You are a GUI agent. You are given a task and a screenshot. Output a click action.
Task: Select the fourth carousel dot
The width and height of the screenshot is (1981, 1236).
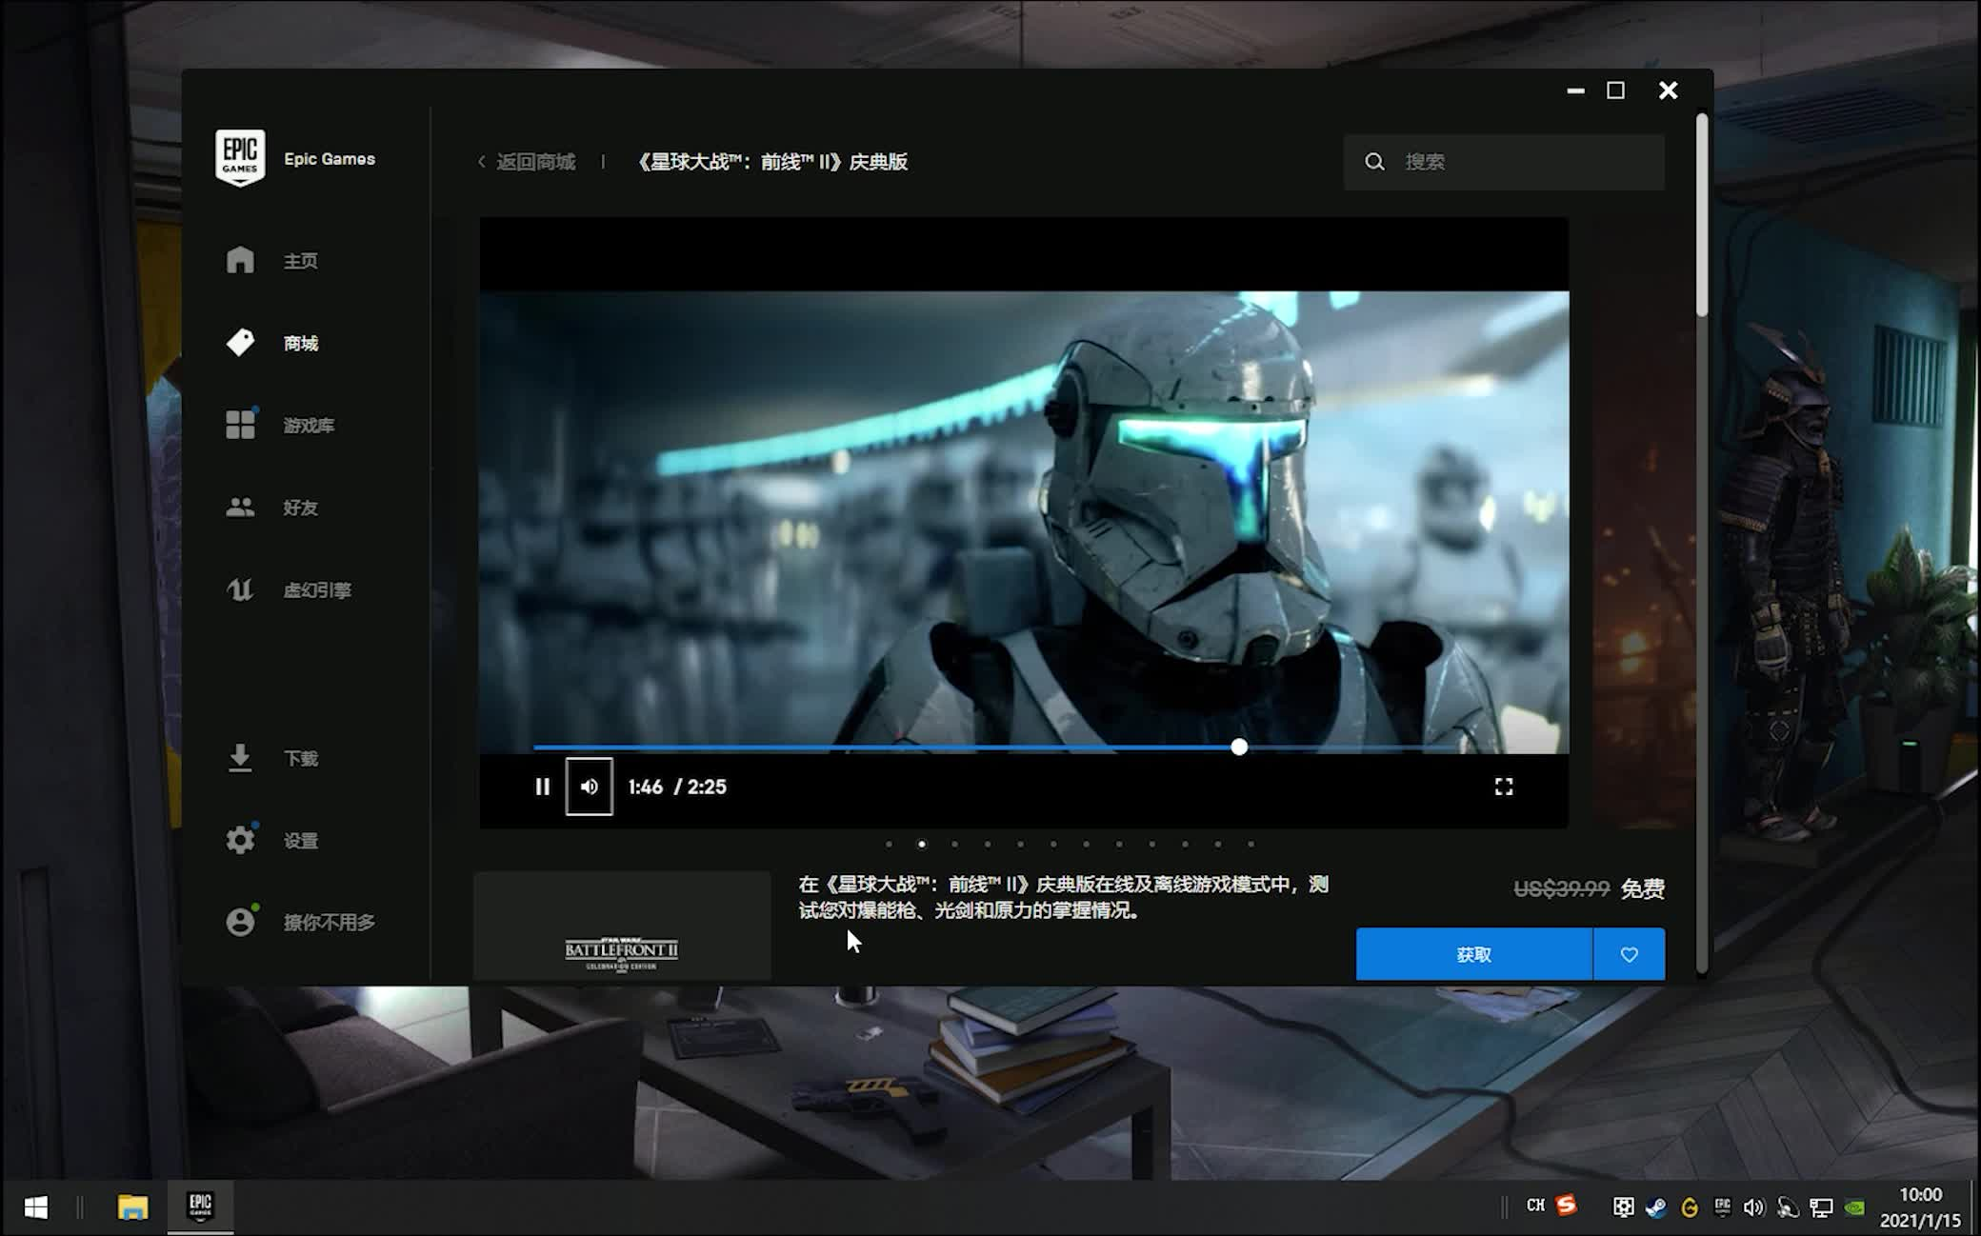click(x=988, y=844)
